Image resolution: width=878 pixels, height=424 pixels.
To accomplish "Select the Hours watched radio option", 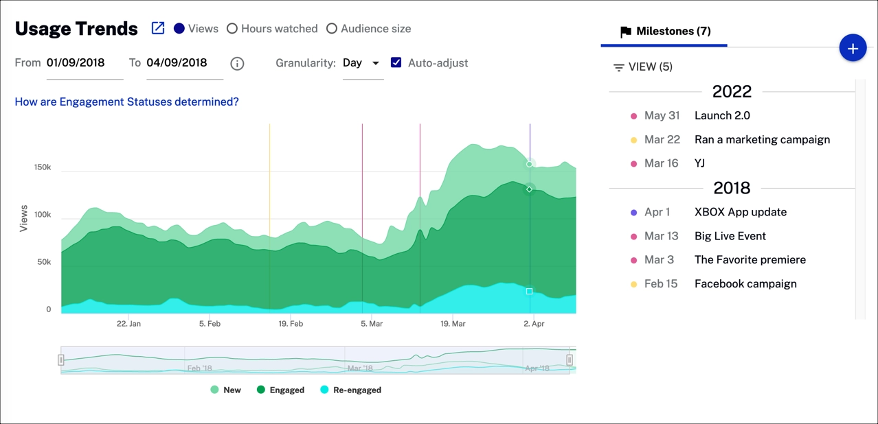I will (x=232, y=29).
